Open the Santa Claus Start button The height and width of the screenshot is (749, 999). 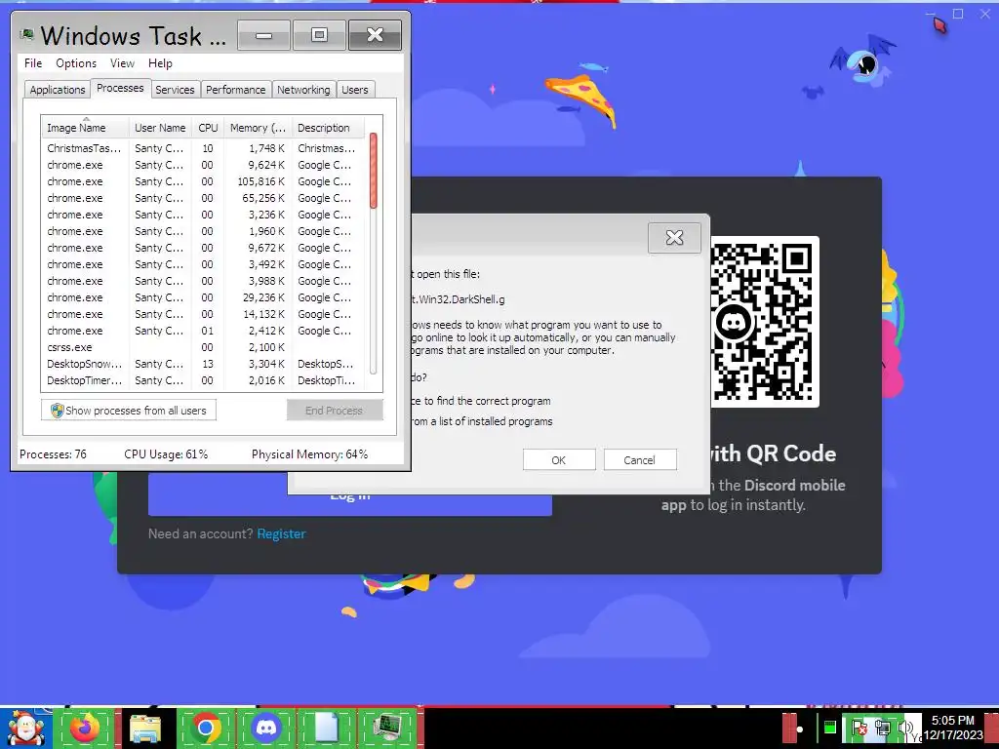pyautogui.click(x=25, y=729)
